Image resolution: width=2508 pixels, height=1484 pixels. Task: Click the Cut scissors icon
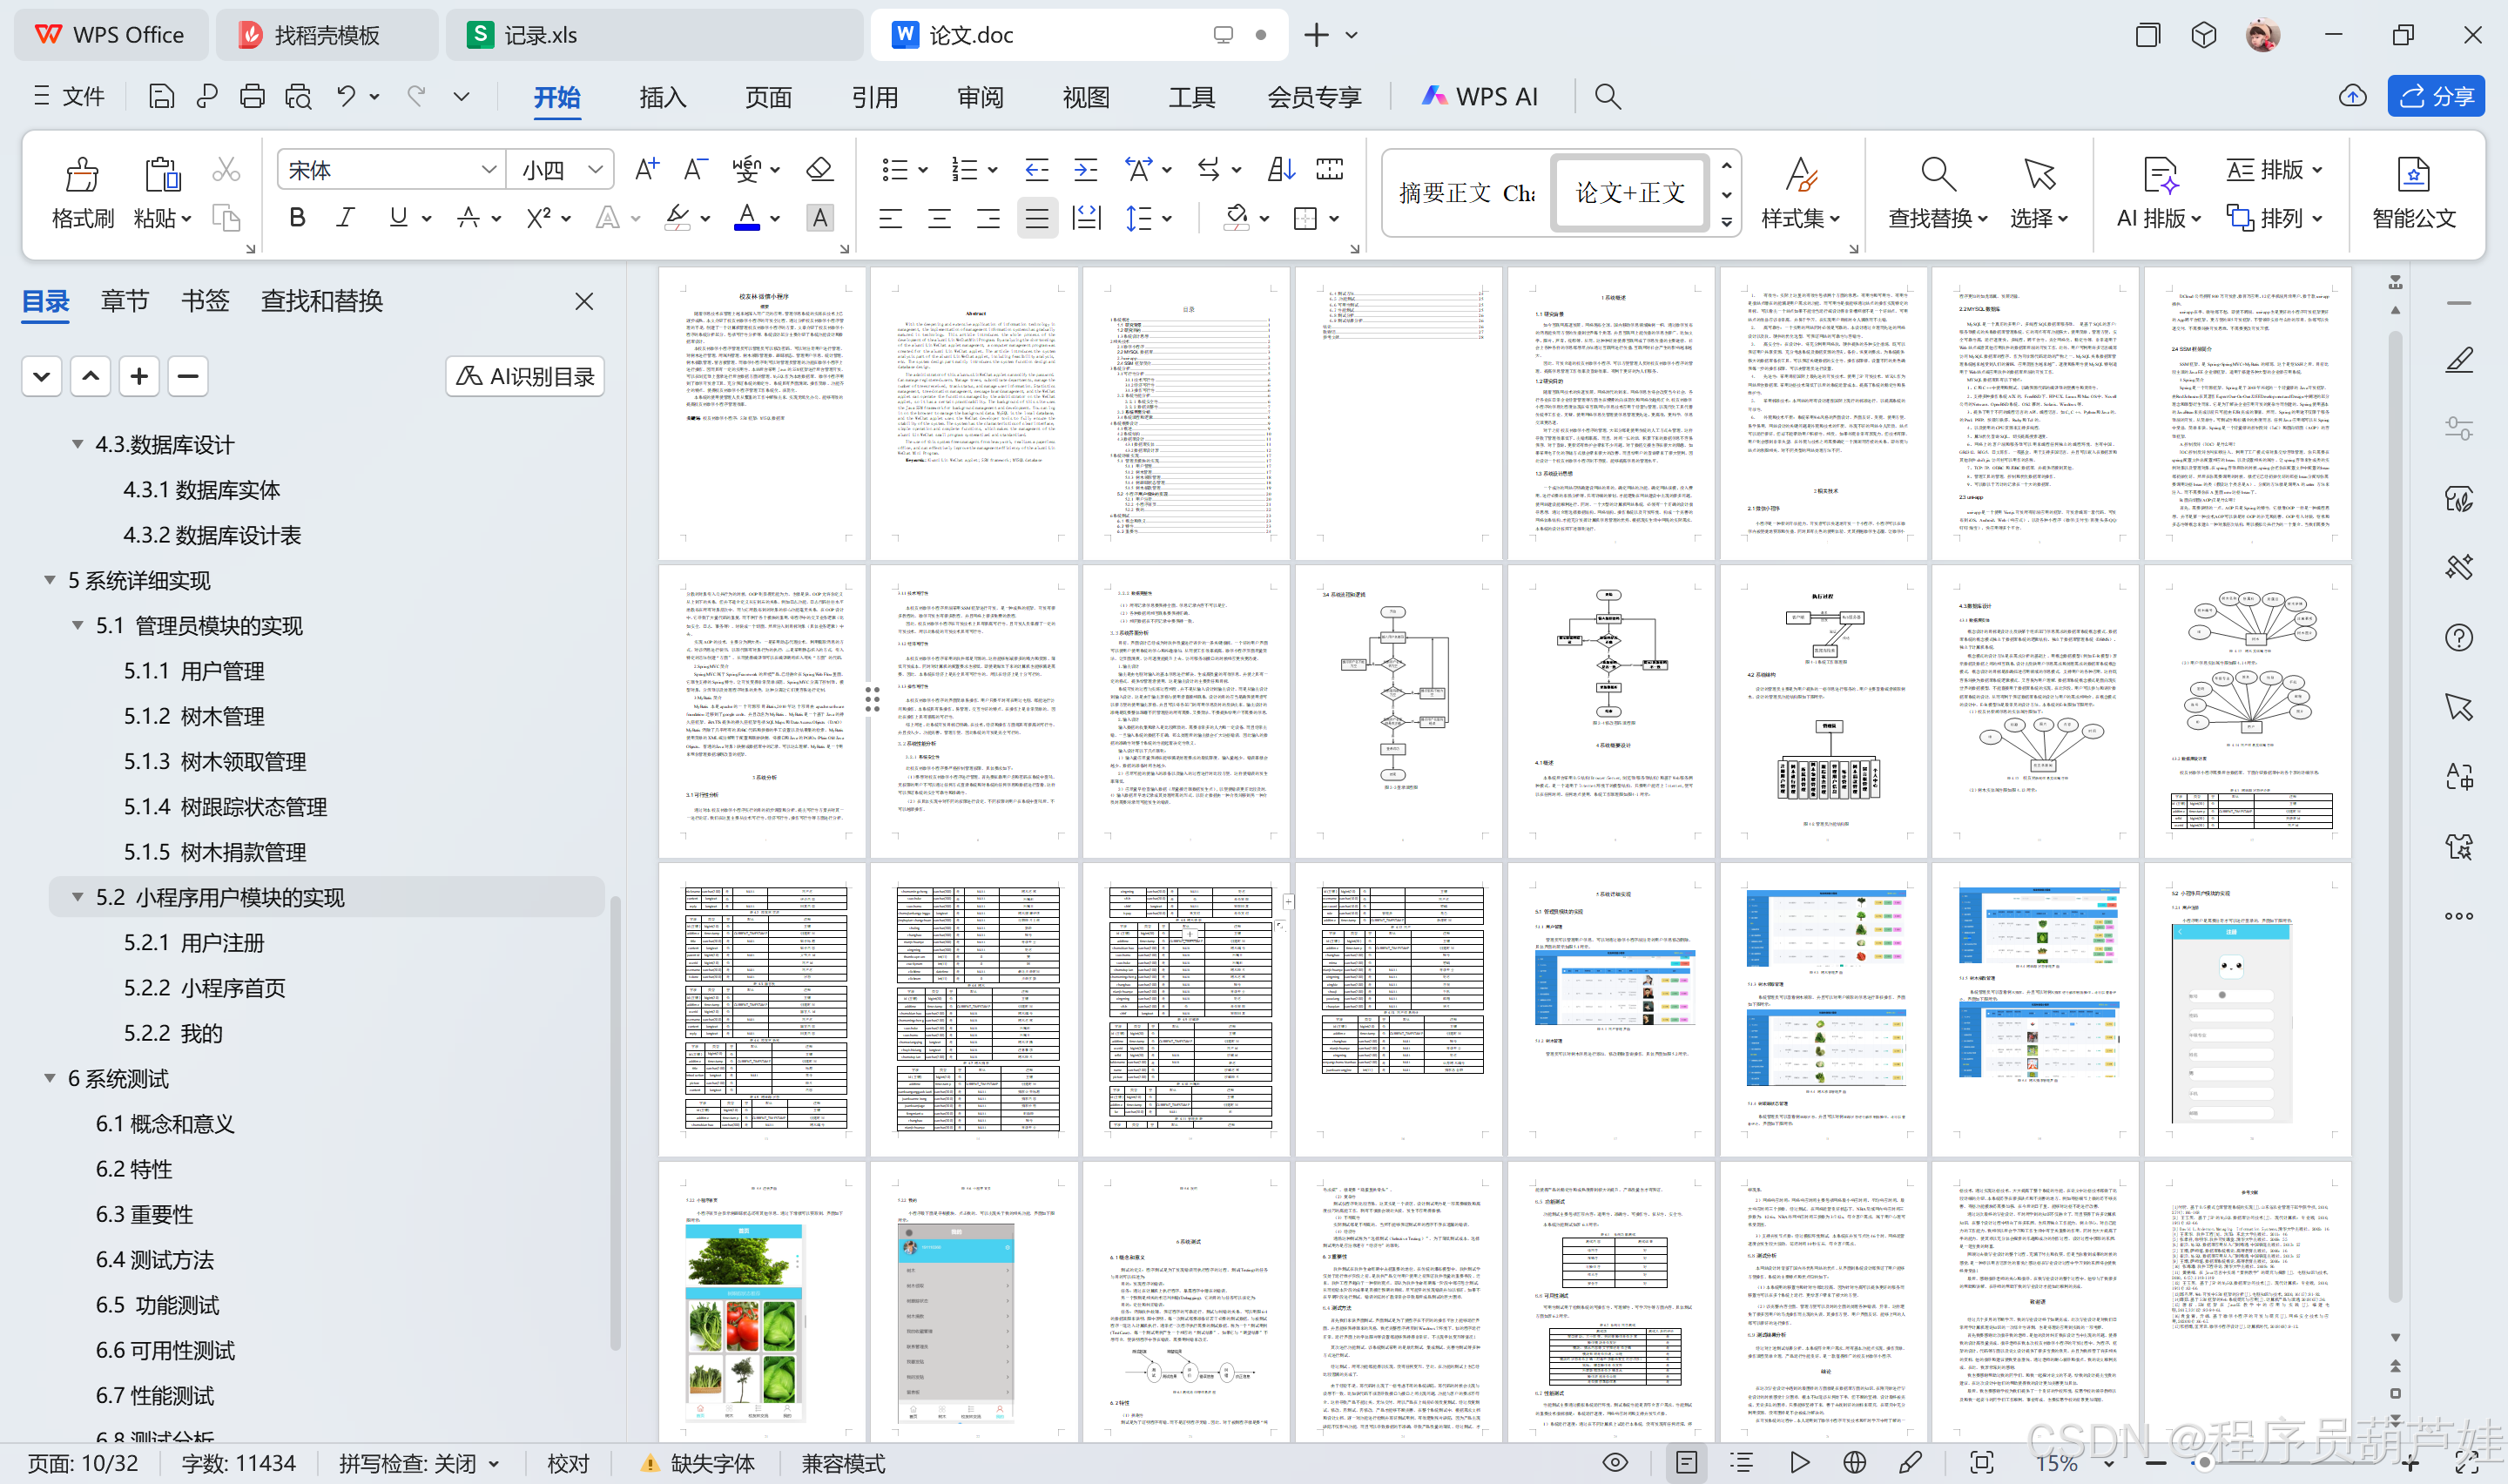[x=226, y=169]
